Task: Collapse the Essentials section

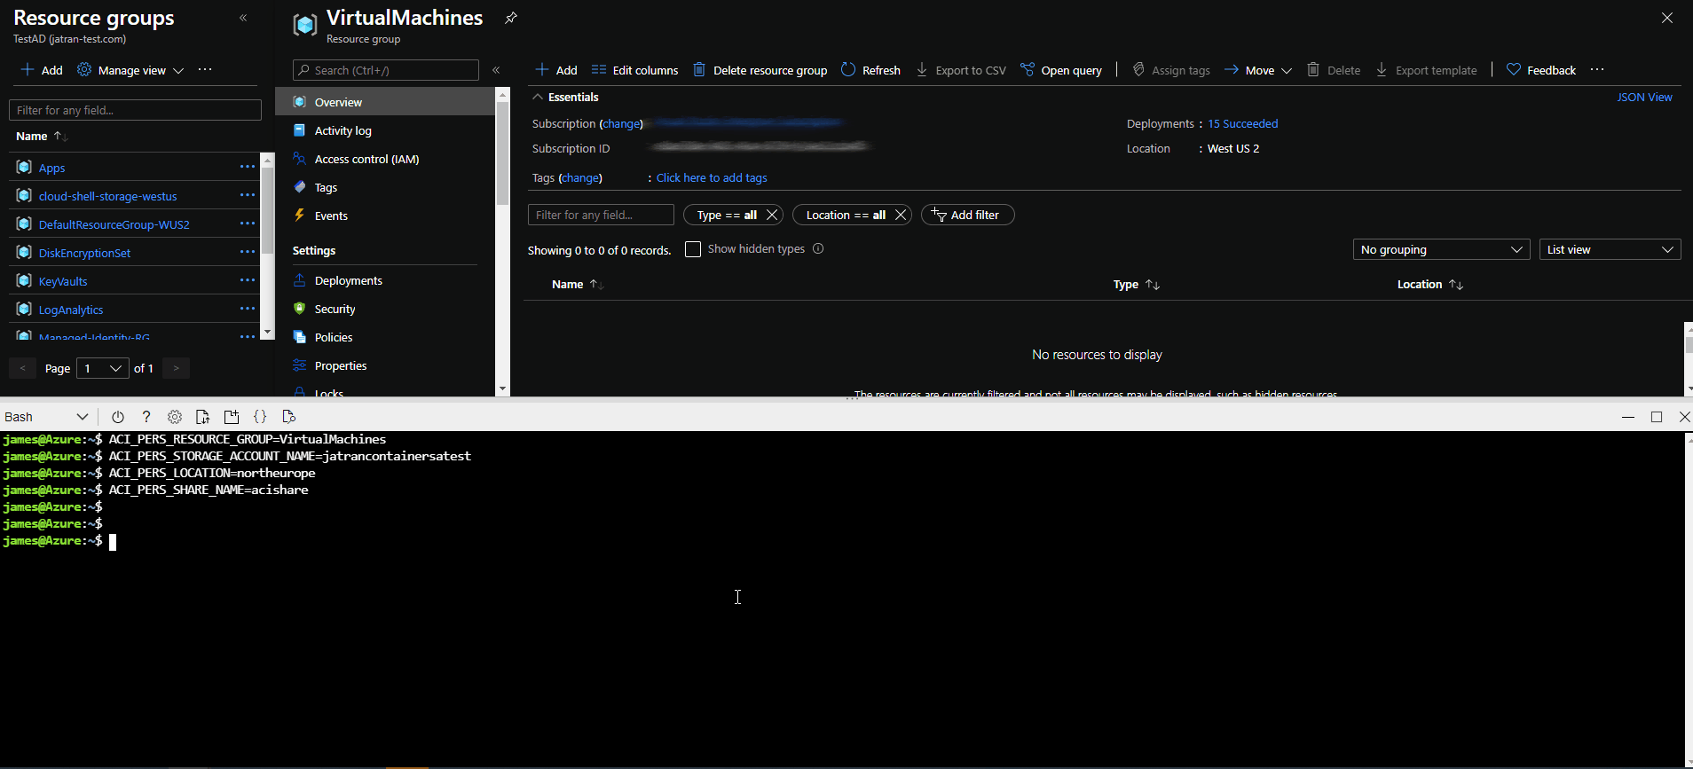Action: point(537,97)
